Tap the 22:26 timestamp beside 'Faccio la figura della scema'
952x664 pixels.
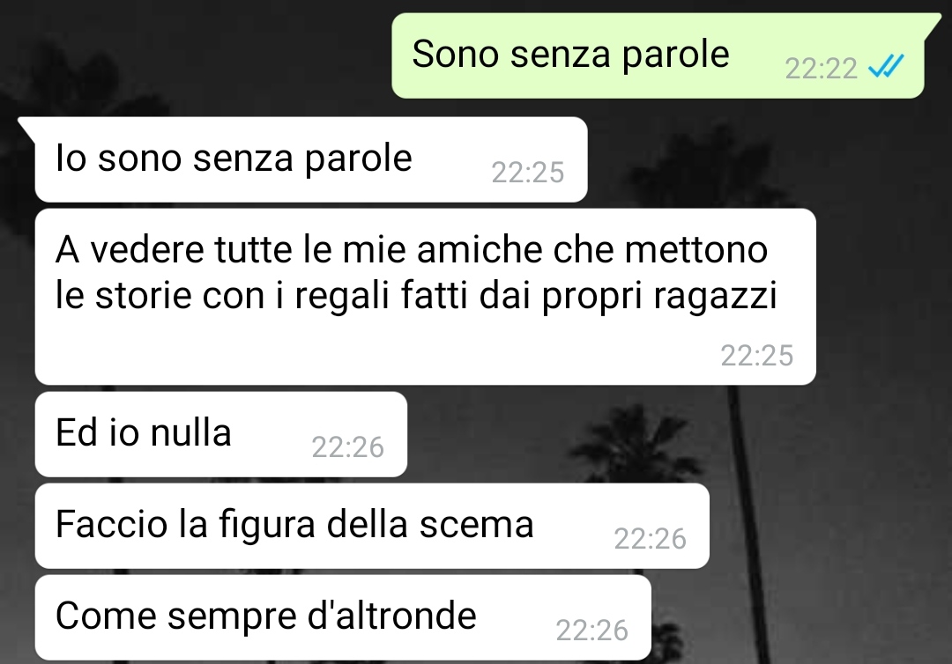click(x=650, y=538)
